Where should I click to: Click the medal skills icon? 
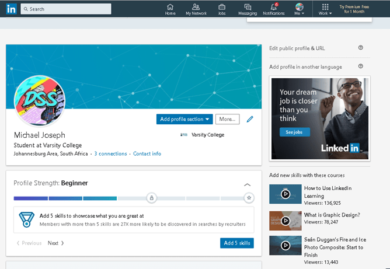tap(26, 219)
